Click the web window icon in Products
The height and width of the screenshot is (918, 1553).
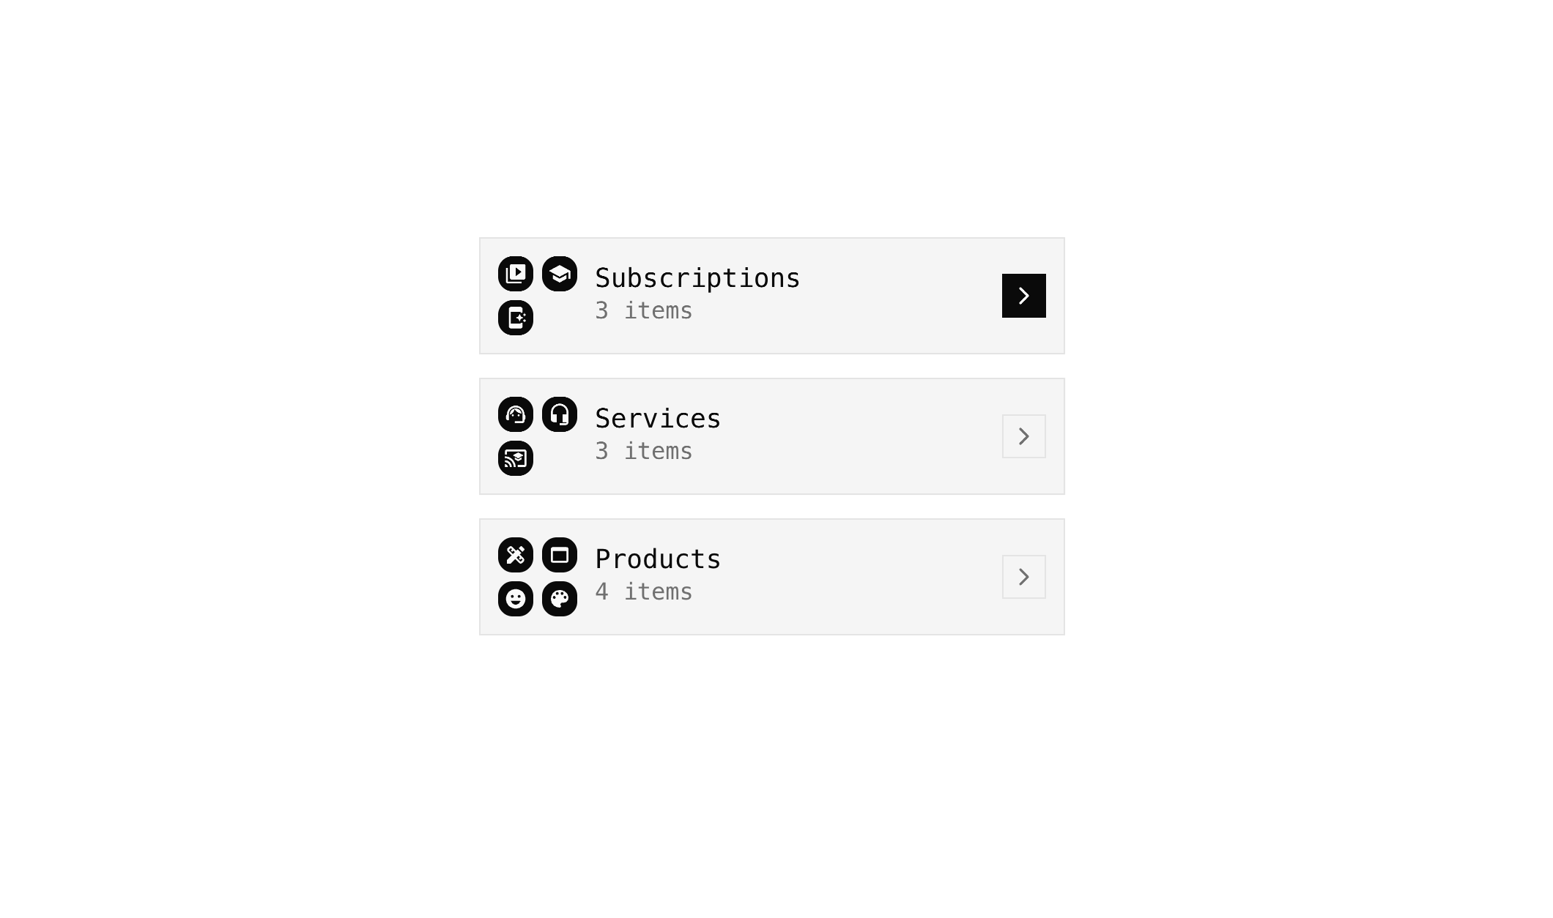(560, 555)
